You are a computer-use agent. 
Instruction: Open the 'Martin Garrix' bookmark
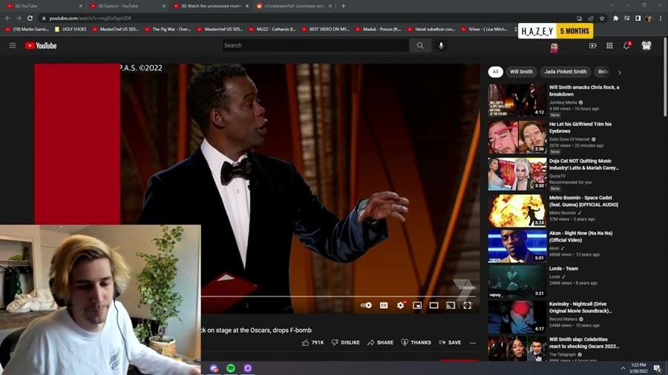(x=27, y=30)
